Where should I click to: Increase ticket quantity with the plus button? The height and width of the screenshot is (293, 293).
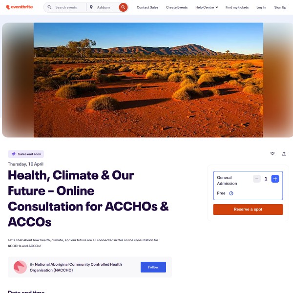click(x=275, y=179)
